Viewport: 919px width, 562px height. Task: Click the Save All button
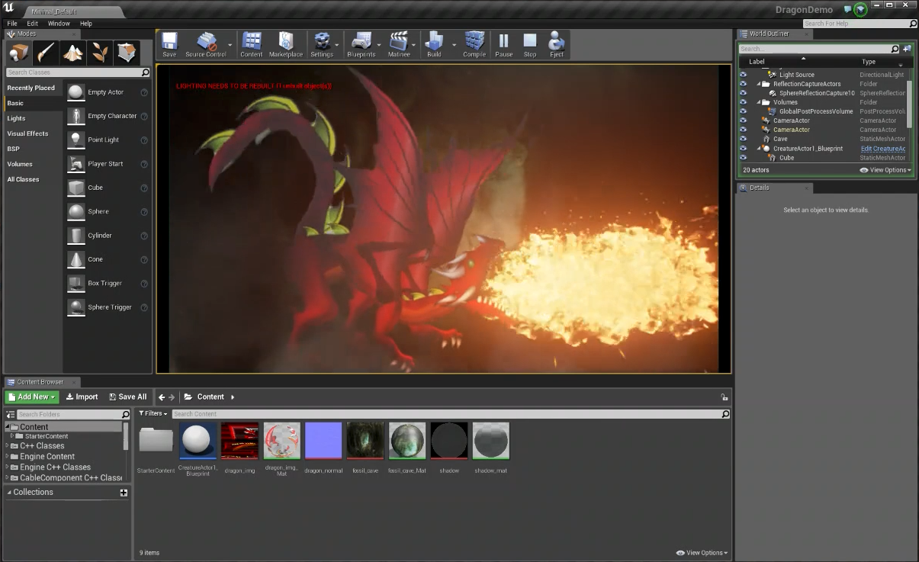click(x=127, y=397)
